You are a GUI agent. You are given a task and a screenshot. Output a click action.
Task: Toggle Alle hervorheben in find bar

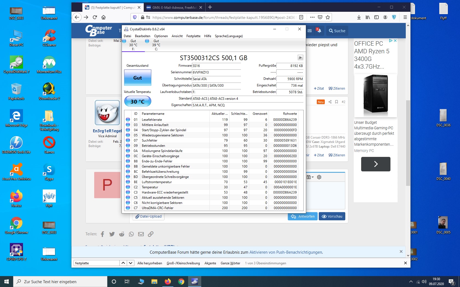150,263
